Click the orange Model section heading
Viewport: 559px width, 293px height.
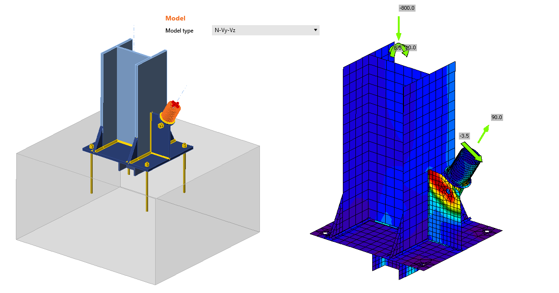tap(175, 18)
